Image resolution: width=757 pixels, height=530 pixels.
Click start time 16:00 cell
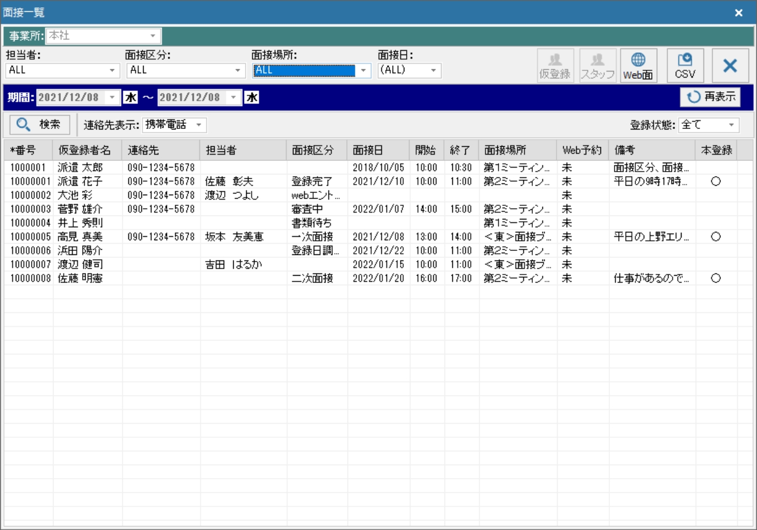pos(426,279)
